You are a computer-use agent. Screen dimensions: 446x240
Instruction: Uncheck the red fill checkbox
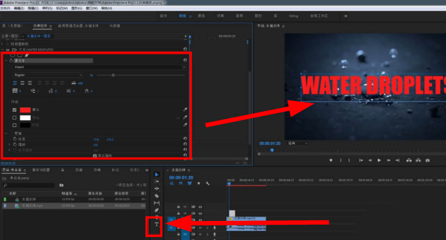pos(15,110)
